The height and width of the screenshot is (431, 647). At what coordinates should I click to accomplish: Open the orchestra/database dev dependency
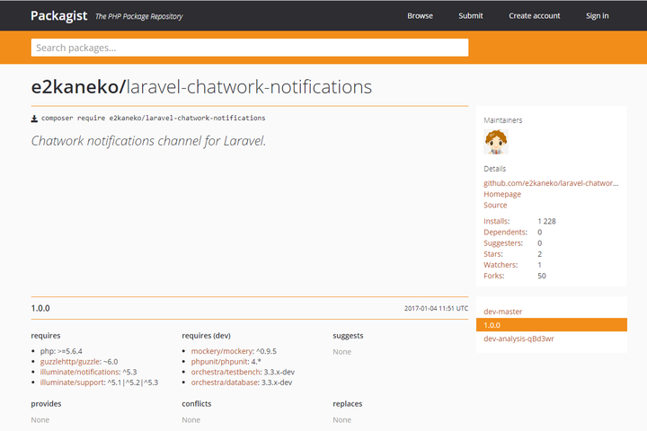(x=225, y=383)
